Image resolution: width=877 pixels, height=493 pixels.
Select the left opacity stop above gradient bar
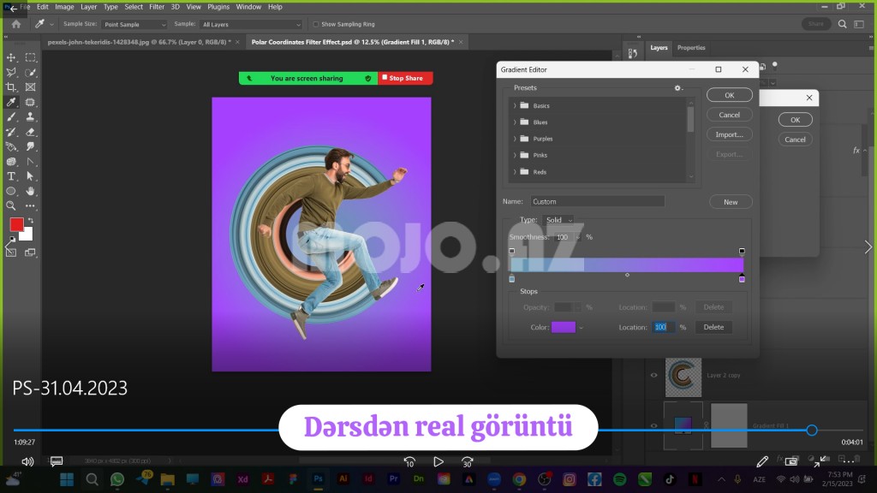point(512,251)
